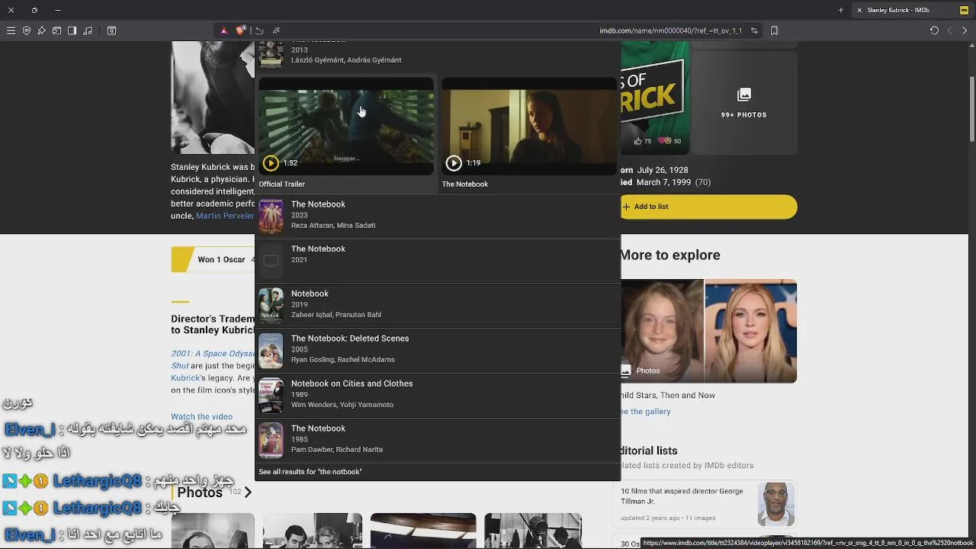Click the More to explore heading
This screenshot has height=549, width=976.
point(670,255)
